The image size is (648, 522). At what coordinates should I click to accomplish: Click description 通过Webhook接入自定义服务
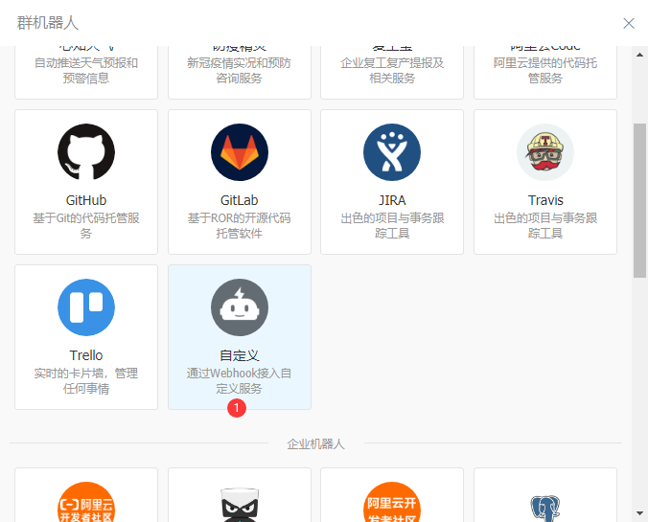240,381
